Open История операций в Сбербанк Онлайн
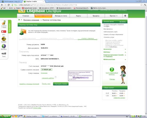147x118 pixels. [x=113, y=25]
